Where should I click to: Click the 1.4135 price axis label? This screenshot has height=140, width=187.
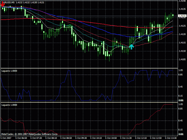[182, 9]
